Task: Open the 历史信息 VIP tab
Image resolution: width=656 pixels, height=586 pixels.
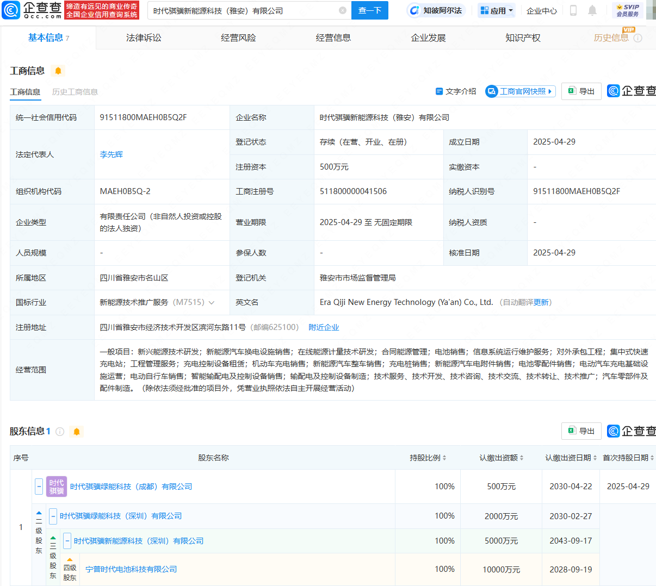Action: click(x=611, y=38)
